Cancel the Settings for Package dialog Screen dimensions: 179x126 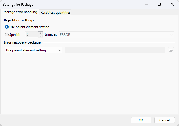[165, 120]
